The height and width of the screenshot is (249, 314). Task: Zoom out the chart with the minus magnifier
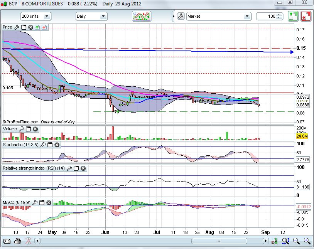296,241
